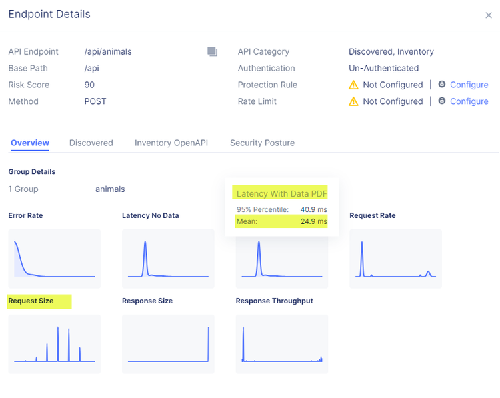This screenshot has height=398, width=500.
Task: Switch to the Overview tab
Action: click(x=30, y=143)
